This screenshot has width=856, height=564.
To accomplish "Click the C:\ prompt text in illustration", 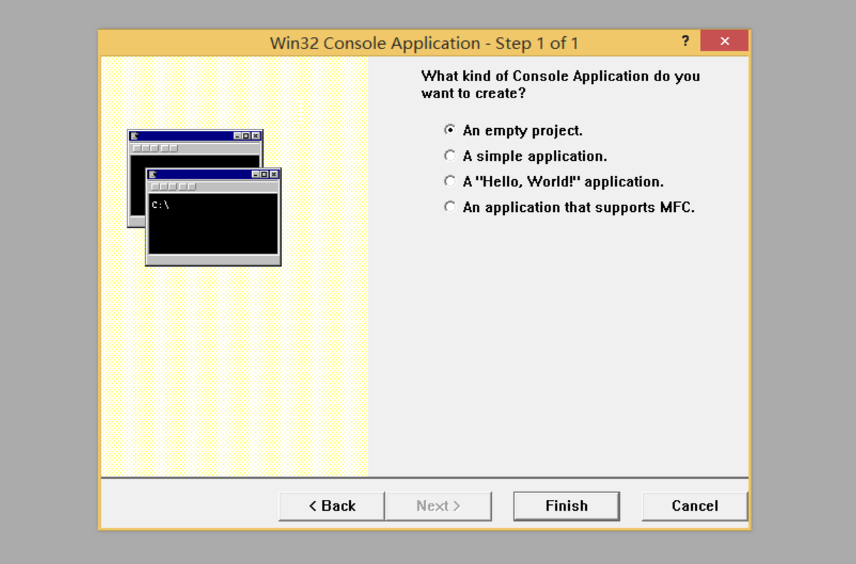I will point(160,205).
